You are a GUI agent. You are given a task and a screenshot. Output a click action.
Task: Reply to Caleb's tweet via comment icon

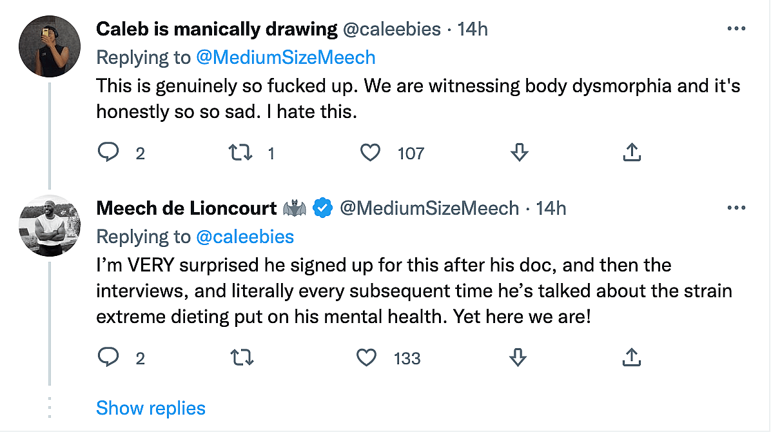point(108,153)
